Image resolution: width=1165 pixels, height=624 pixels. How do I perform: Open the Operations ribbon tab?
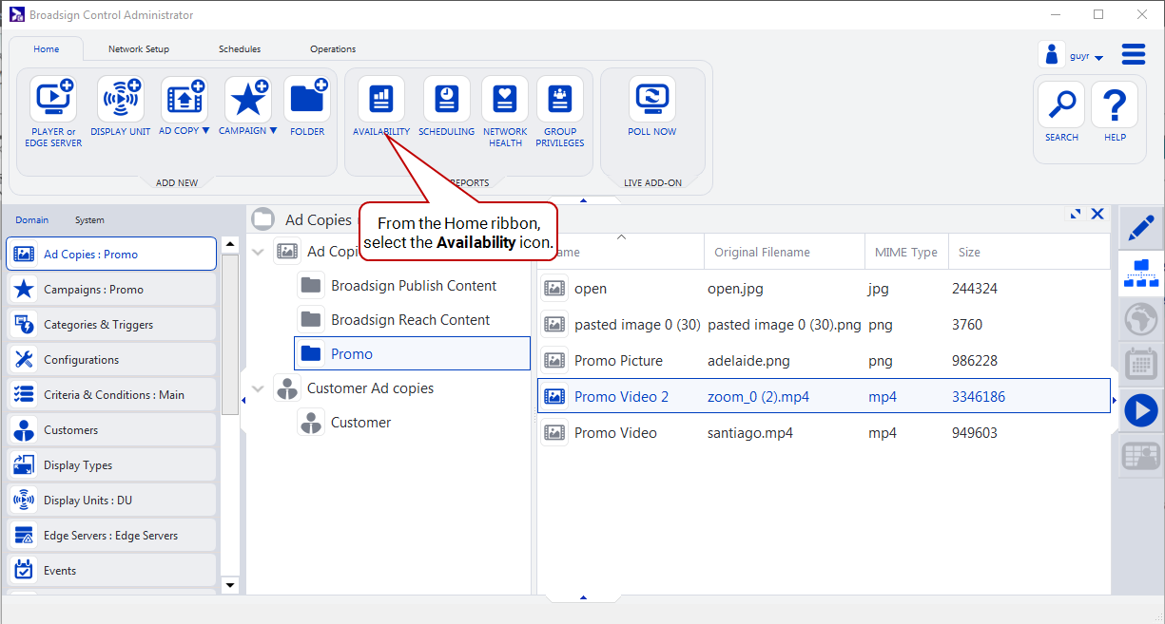coord(333,49)
